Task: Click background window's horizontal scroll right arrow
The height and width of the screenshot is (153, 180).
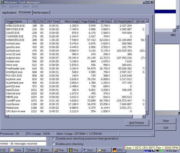Action: point(174,30)
